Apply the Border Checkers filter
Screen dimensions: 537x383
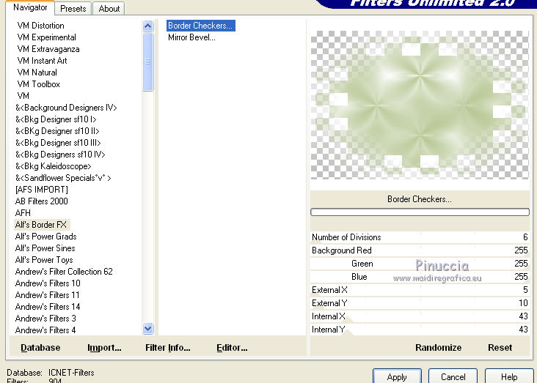[397, 376]
